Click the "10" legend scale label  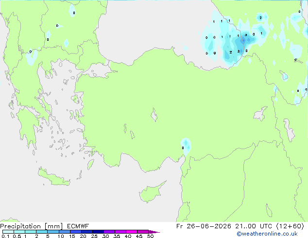tap(61, 236)
